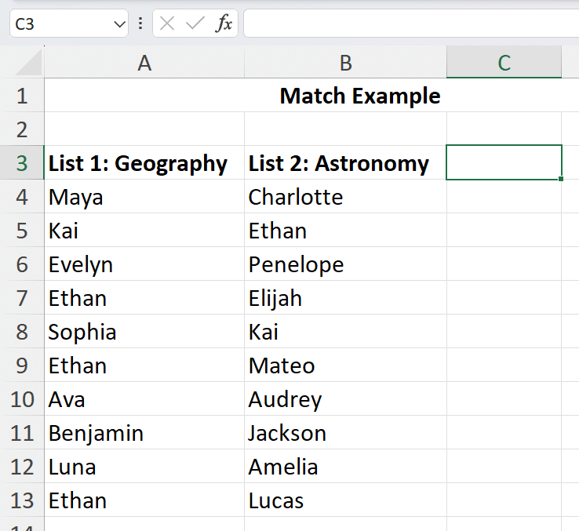Select row 4 header
579x531 pixels.
(x=22, y=196)
